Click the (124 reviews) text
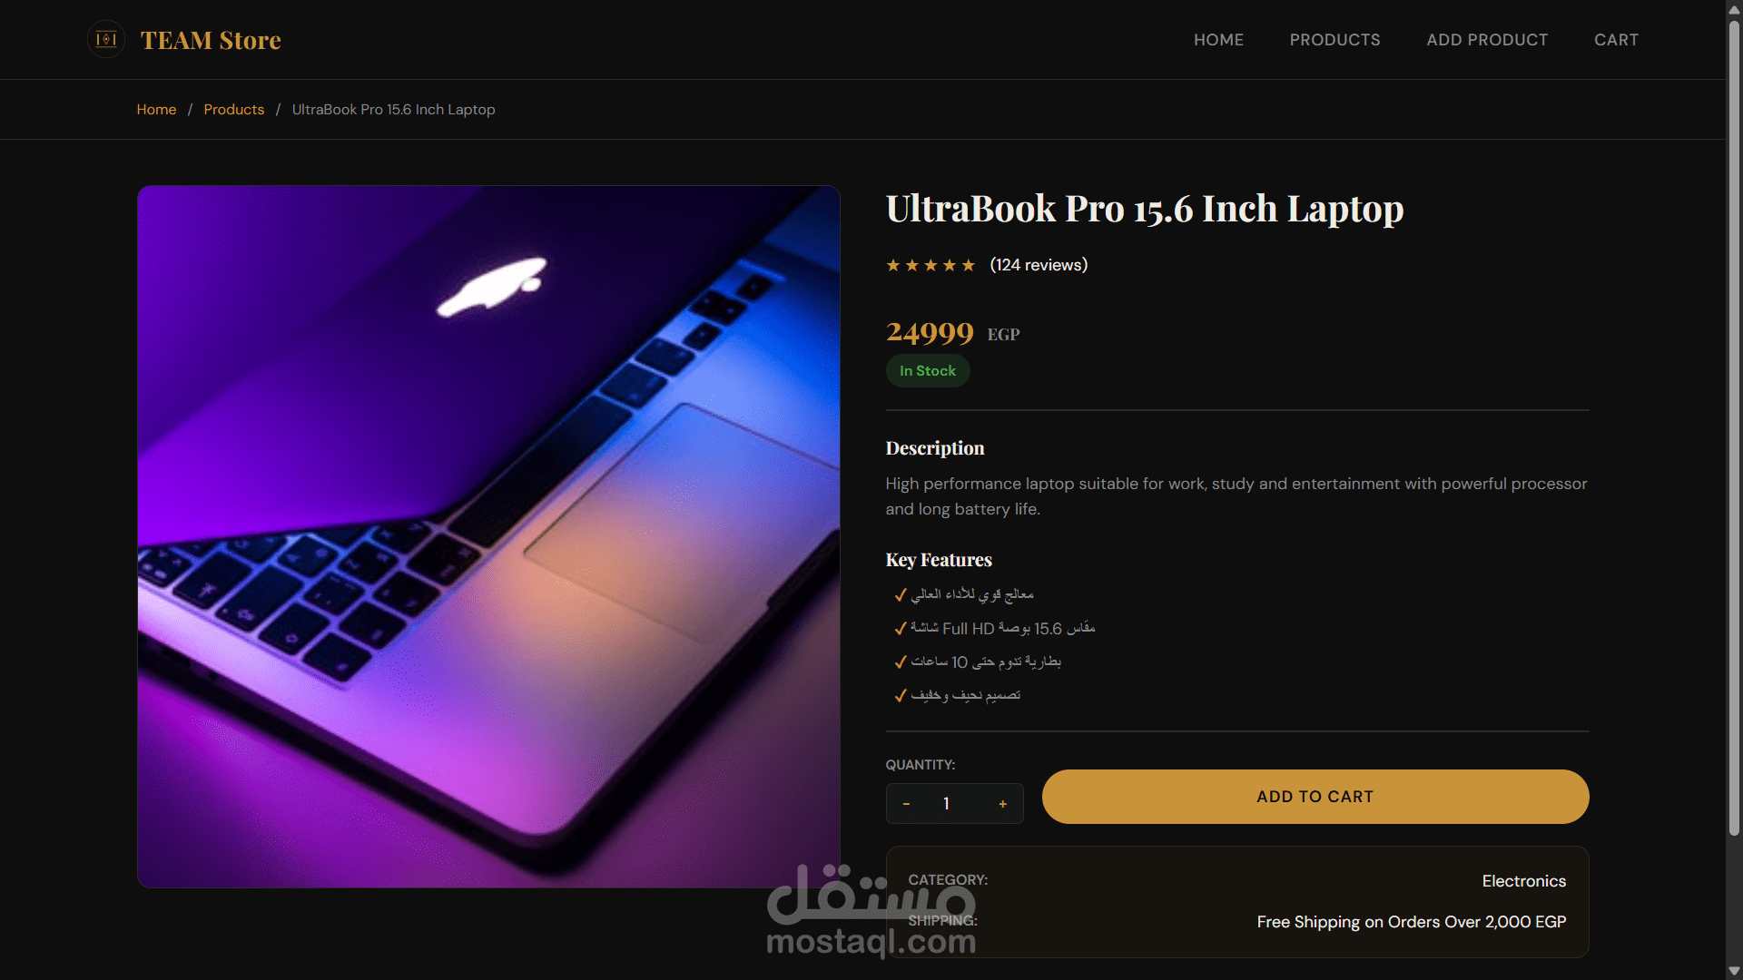Image resolution: width=1743 pixels, height=980 pixels. 1039,265
